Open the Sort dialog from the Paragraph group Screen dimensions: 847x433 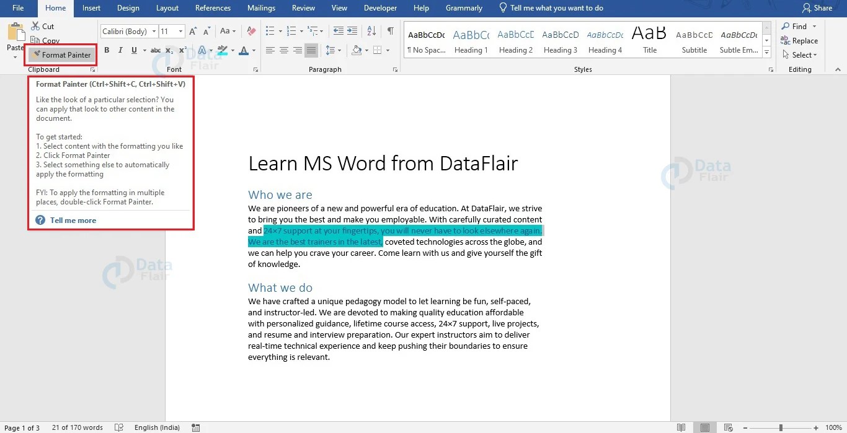(x=372, y=31)
